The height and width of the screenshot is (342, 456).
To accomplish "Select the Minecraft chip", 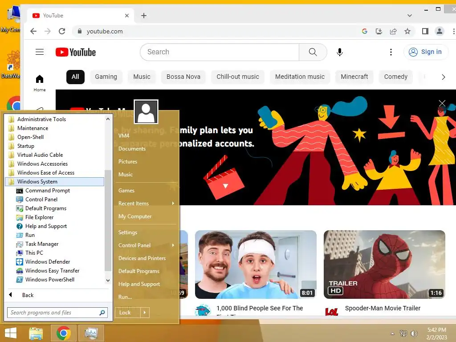I will 354,77.
